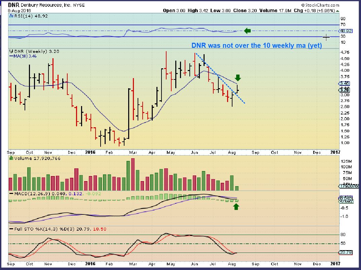Click the -0.092 MACD histogram value
Image resolution: width=361 pixels, height=270 pixels.
coord(93,194)
